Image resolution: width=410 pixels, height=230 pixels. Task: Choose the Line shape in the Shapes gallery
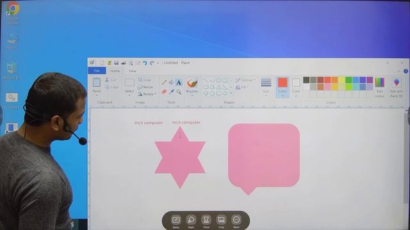click(x=206, y=80)
